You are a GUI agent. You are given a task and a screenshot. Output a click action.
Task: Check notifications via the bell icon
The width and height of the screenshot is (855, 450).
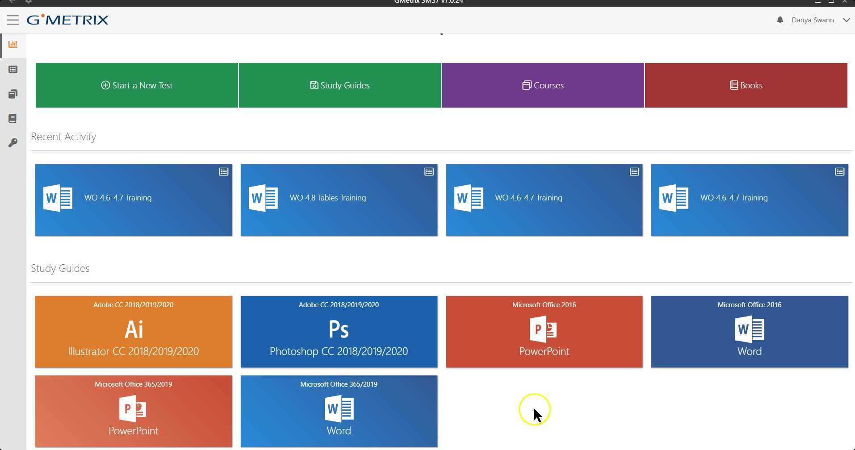[x=780, y=20]
